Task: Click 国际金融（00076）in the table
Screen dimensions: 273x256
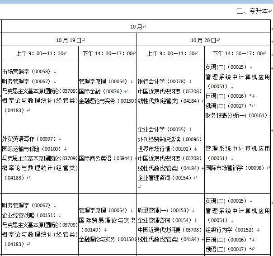Action: [100, 91]
